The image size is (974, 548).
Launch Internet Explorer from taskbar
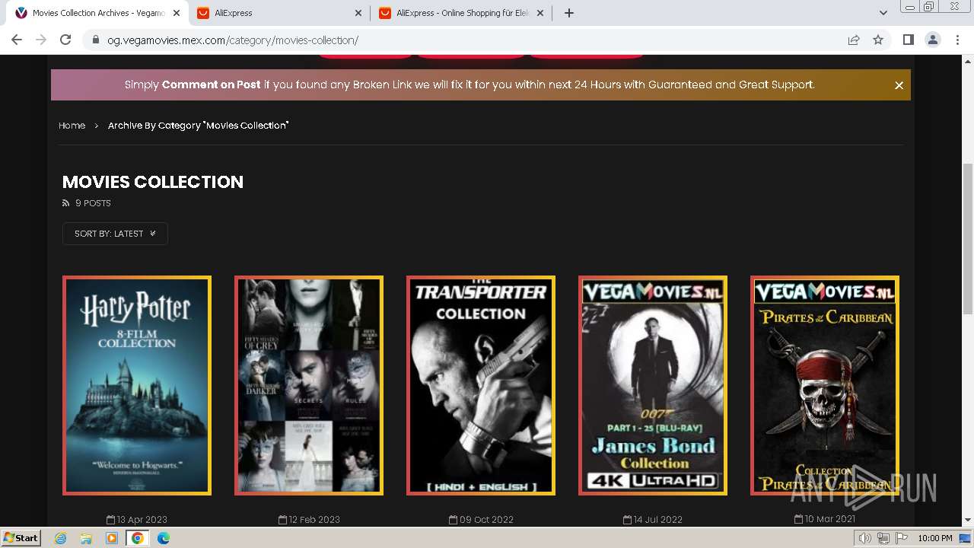61,538
